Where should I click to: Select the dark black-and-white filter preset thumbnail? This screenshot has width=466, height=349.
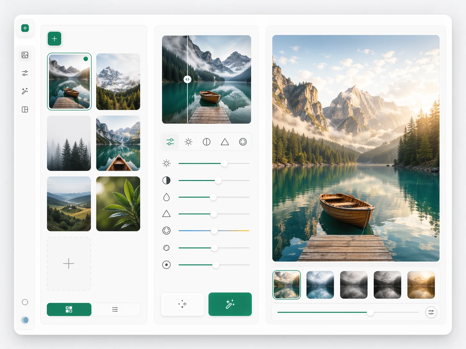[387, 285]
